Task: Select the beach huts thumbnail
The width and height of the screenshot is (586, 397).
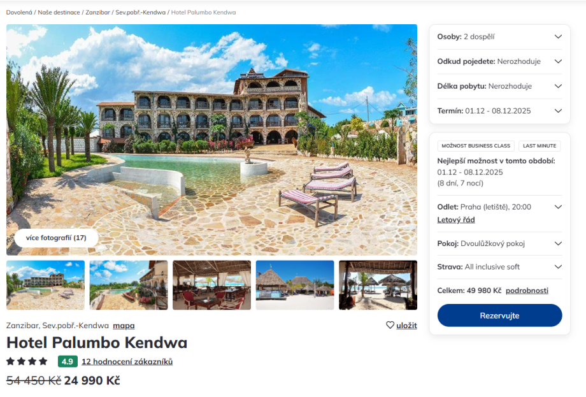Action: tap(295, 285)
